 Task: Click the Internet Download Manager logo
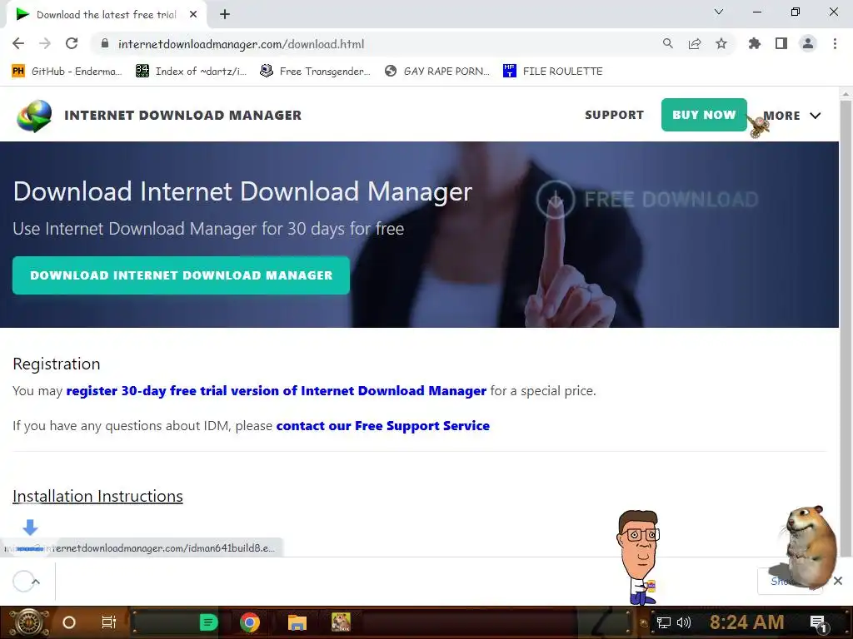34,116
